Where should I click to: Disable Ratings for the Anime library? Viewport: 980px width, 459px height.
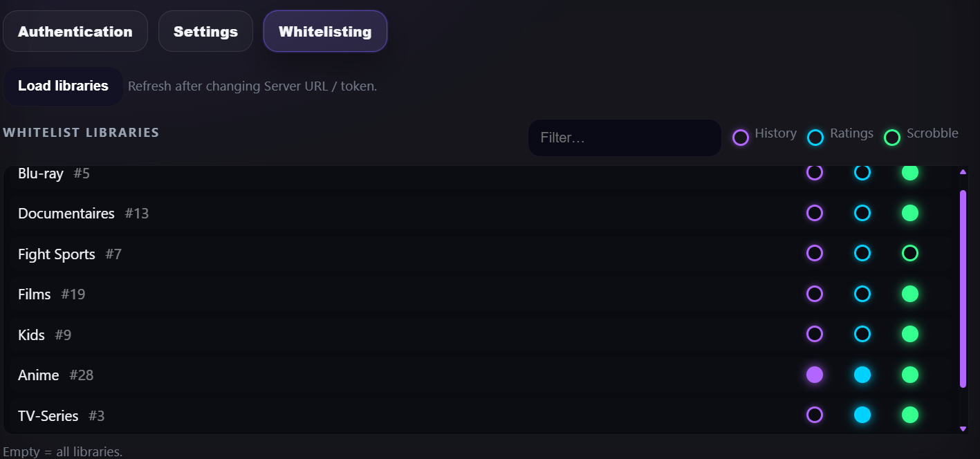point(862,375)
